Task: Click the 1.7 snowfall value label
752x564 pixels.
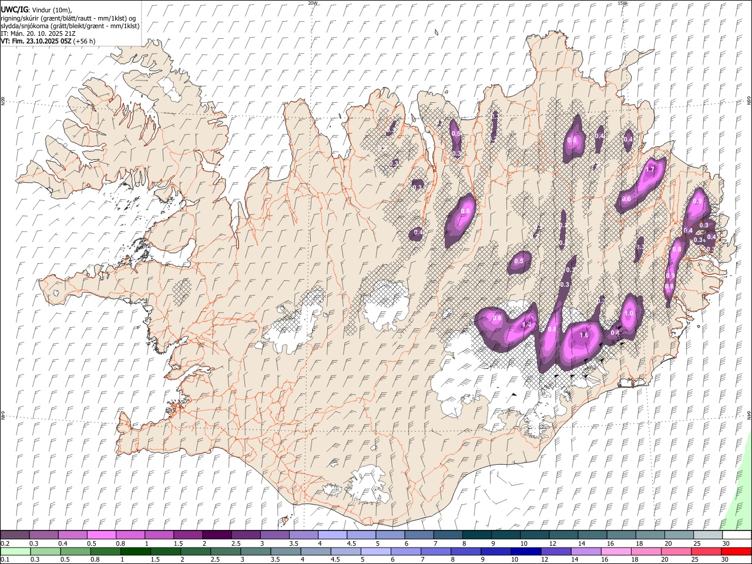Action: pos(650,170)
